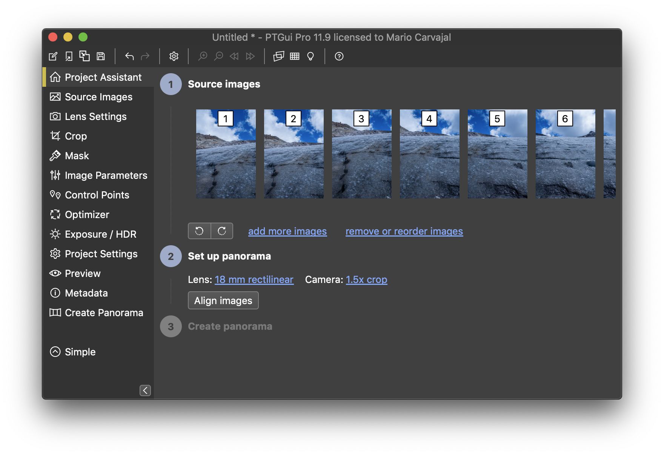This screenshot has width=664, height=455.
Task: Select source image thumbnail 1
Action: [x=226, y=154]
